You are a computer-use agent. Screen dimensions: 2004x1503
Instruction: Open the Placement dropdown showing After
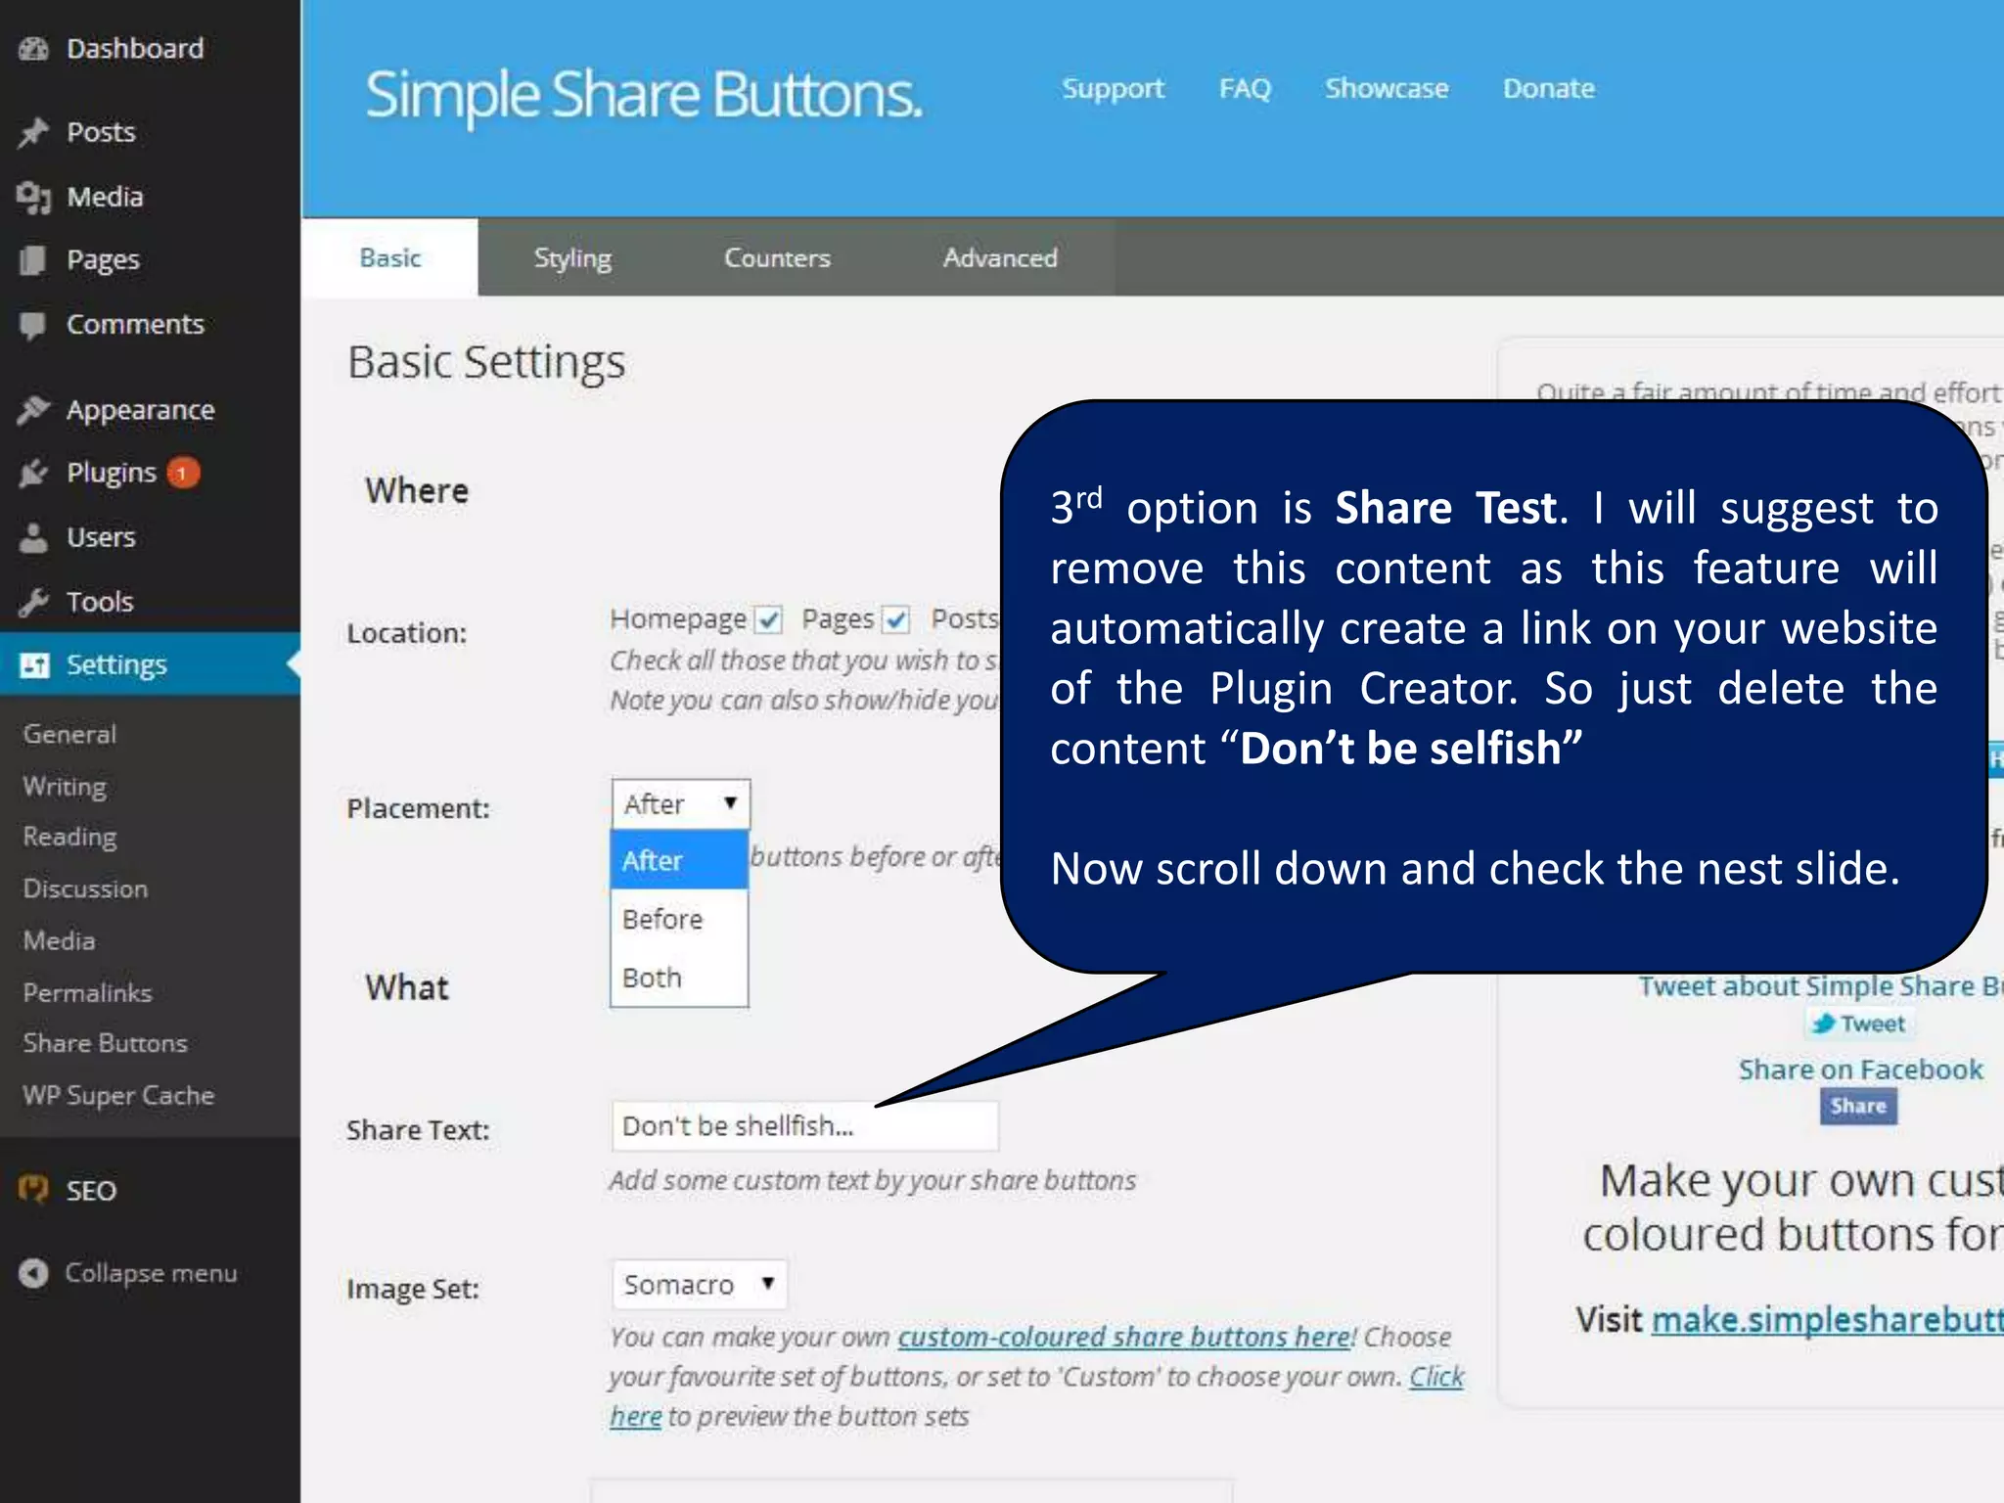coord(681,804)
